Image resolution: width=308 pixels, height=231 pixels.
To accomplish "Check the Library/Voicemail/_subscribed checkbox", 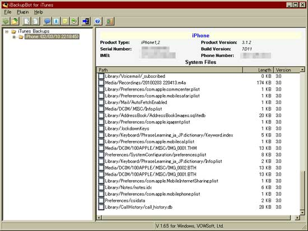I will pos(101,76).
